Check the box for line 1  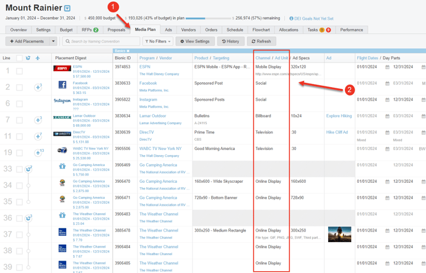tap(19, 71)
